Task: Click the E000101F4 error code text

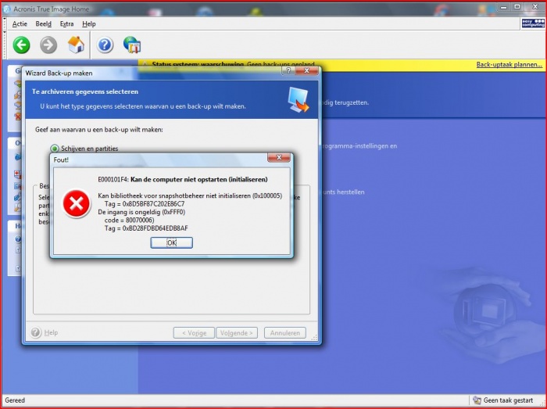Action: pyautogui.click(x=113, y=179)
